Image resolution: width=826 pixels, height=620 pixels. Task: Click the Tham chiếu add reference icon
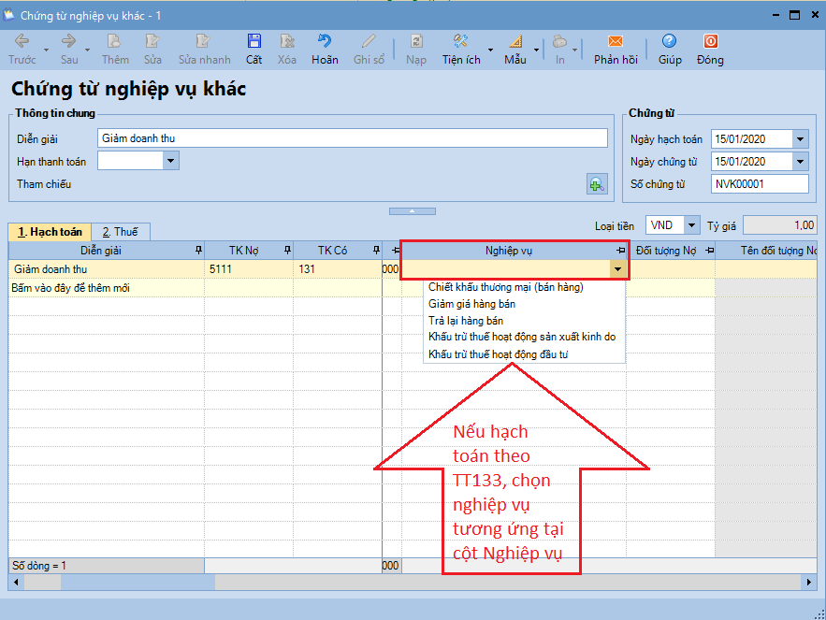(x=597, y=184)
